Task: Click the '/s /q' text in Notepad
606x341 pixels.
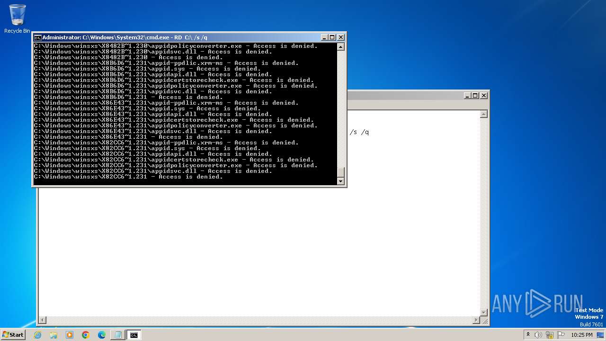Action: (359, 132)
